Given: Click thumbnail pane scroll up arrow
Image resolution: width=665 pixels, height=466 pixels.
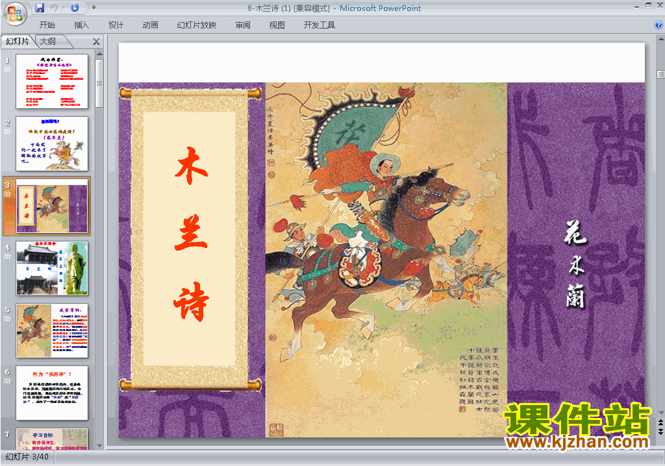Looking at the screenshot, I should (x=99, y=55).
